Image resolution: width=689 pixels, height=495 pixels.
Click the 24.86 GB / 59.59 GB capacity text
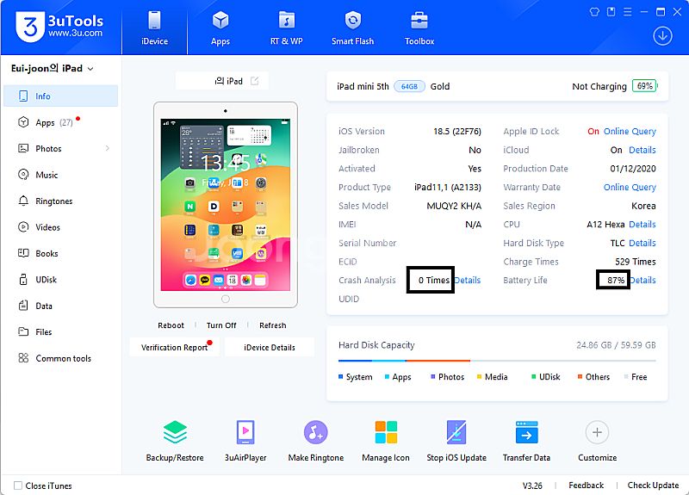point(616,345)
